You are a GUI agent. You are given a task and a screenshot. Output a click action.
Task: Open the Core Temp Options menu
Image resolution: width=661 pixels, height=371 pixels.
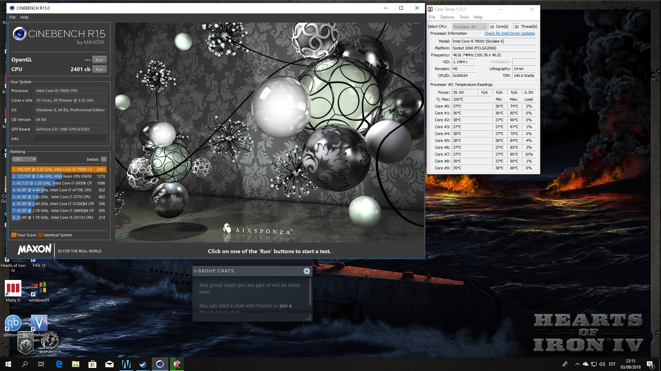447,17
